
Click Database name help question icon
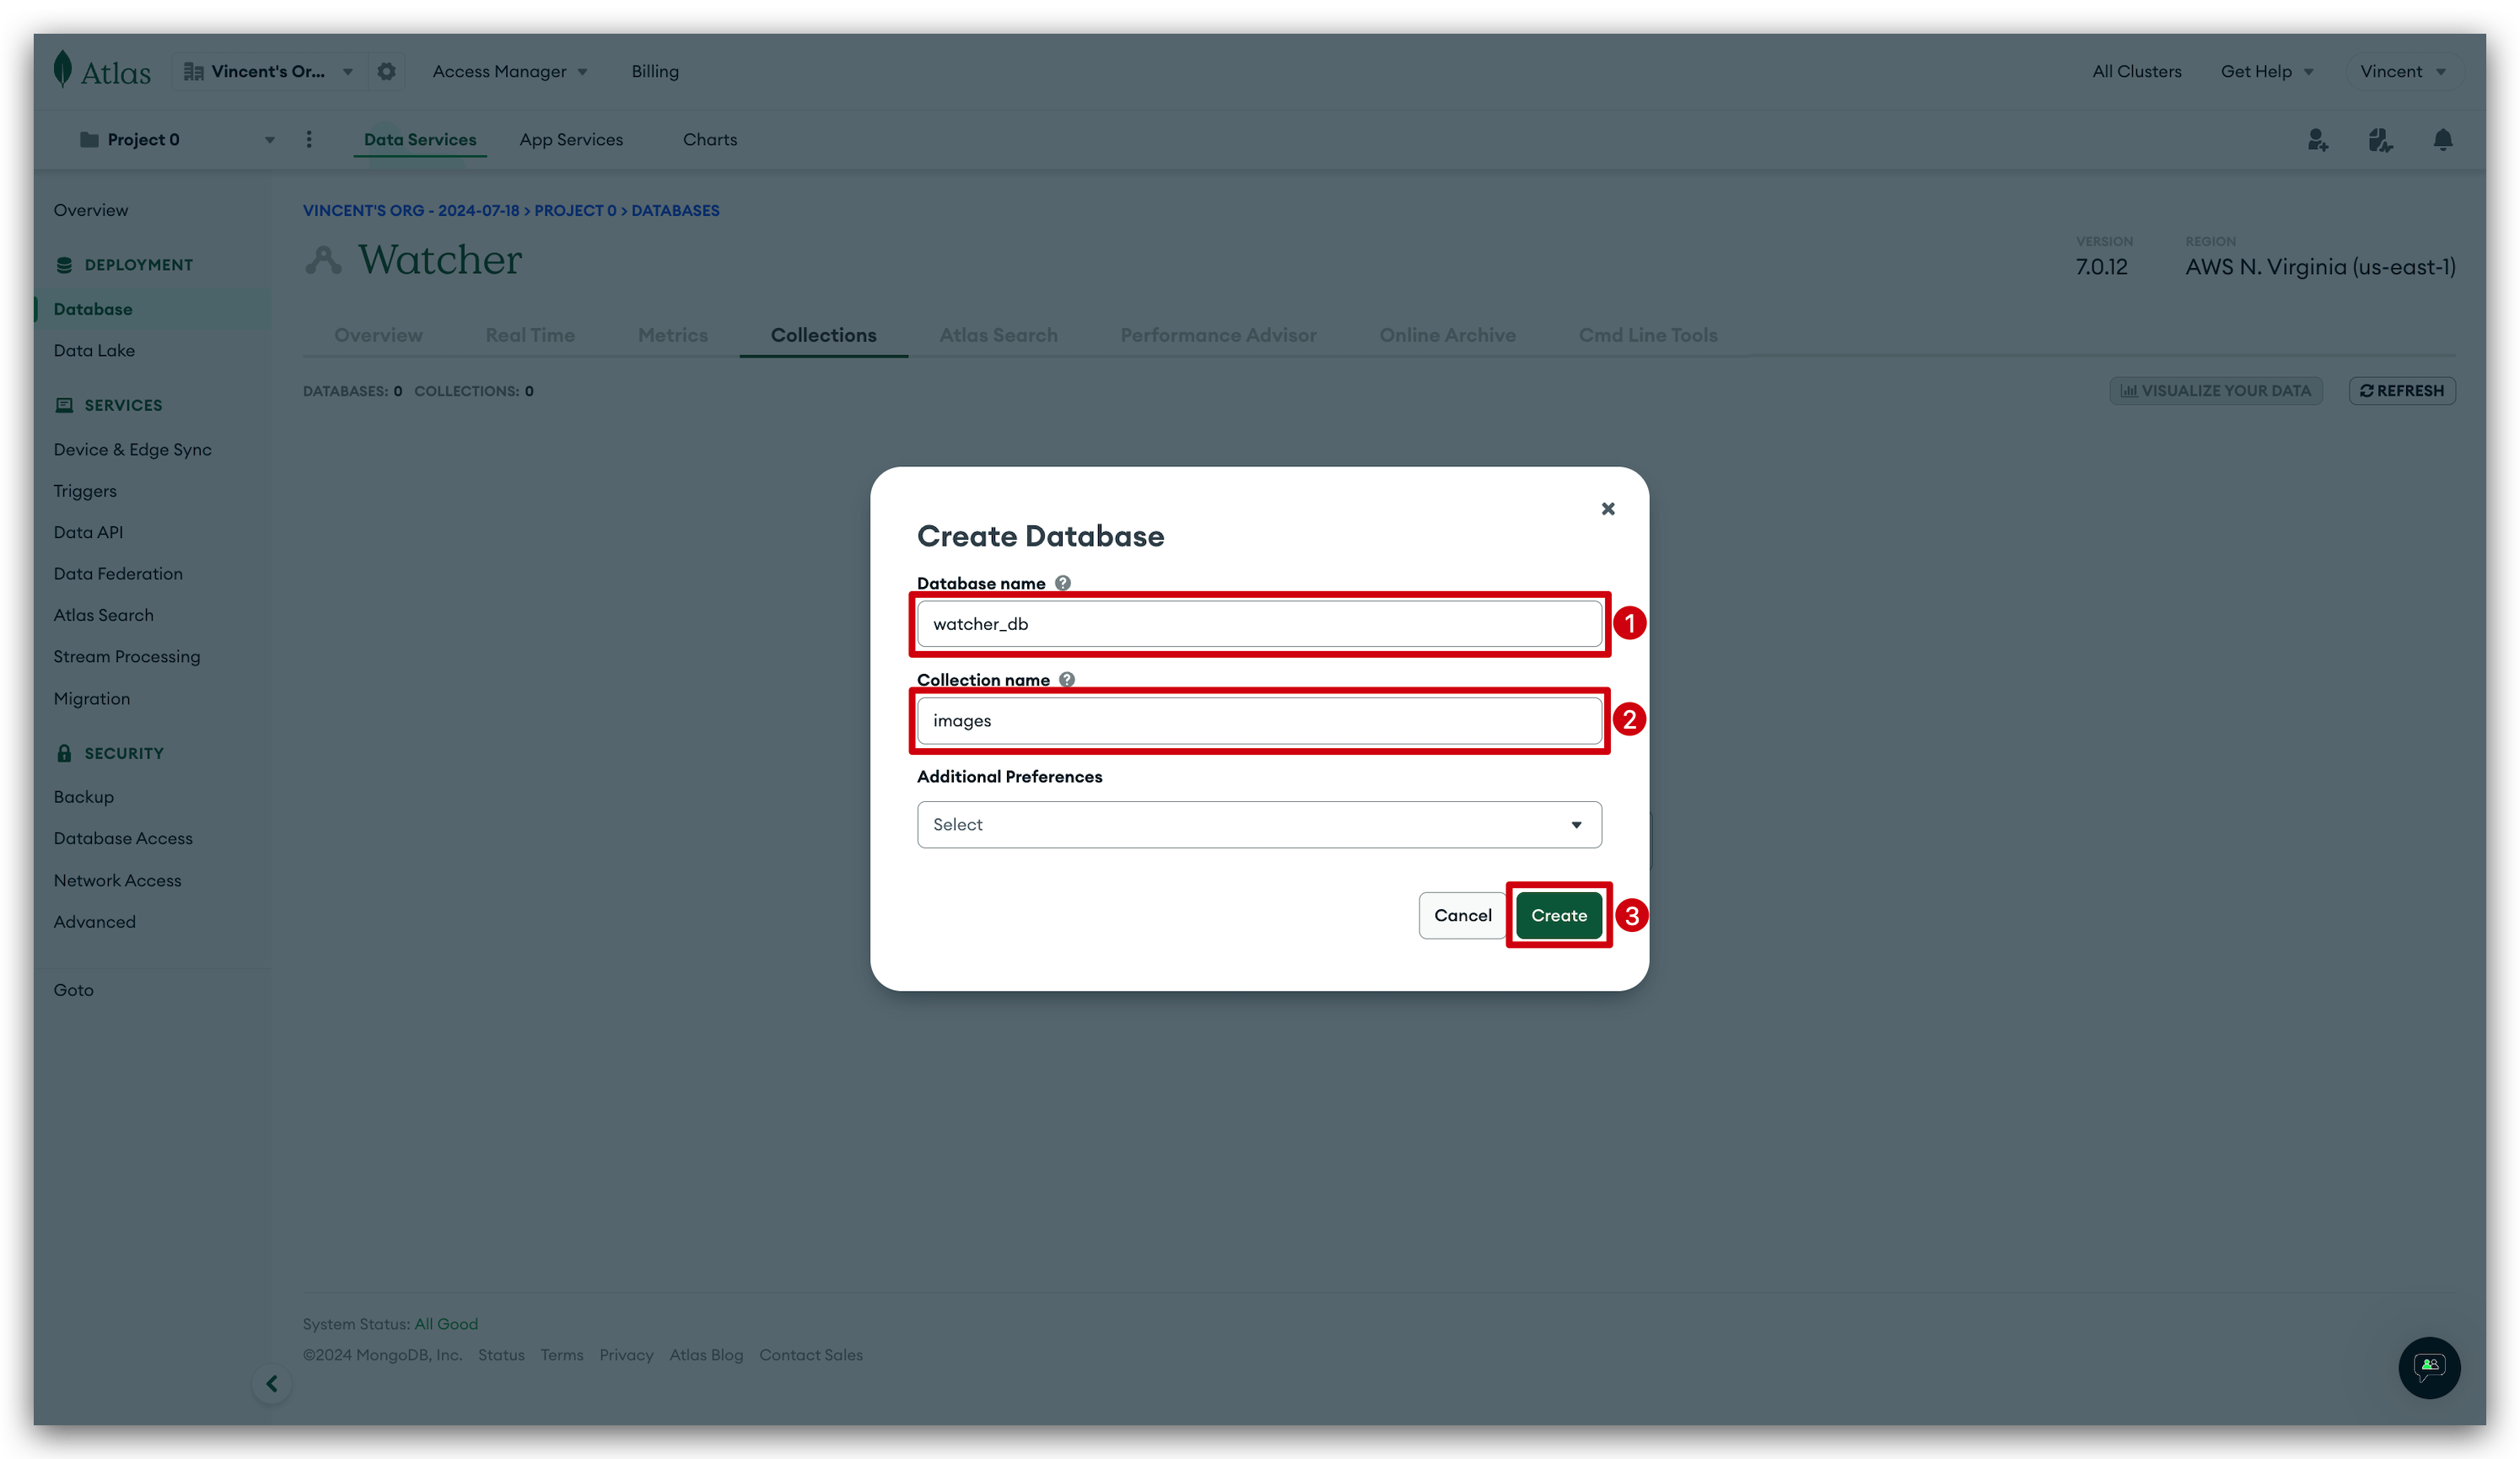tap(1063, 583)
